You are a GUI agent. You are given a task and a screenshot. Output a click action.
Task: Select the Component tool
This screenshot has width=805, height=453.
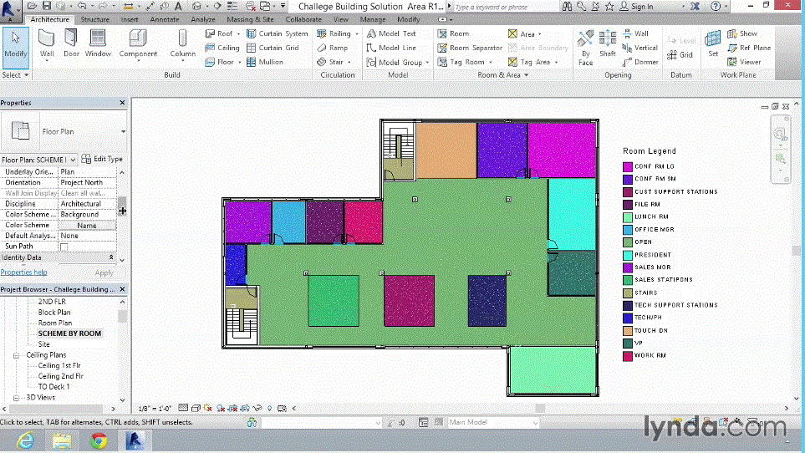click(138, 44)
